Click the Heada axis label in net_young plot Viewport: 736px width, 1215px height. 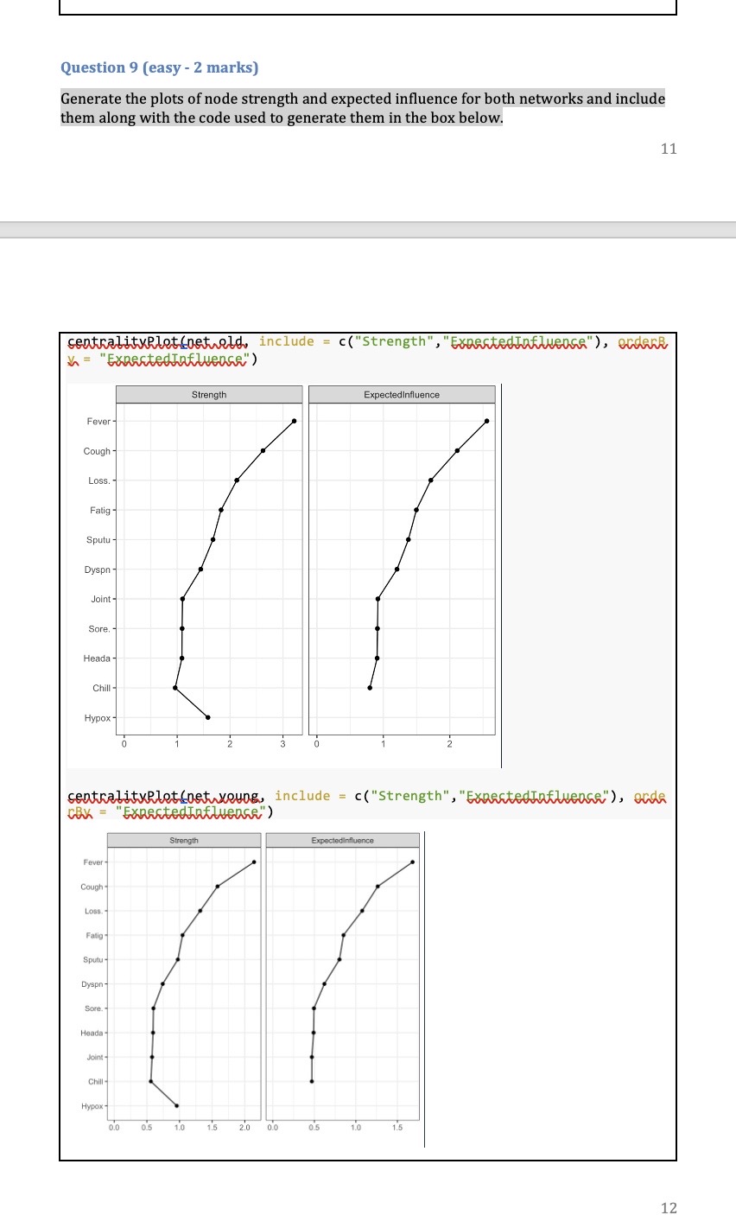[92, 1033]
